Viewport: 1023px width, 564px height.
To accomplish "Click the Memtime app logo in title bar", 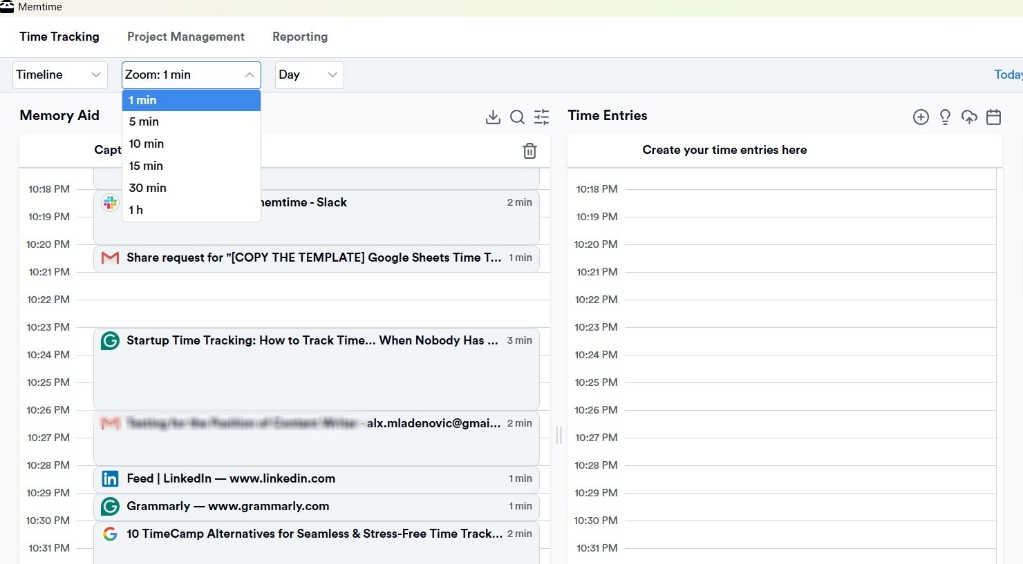I will [7, 7].
